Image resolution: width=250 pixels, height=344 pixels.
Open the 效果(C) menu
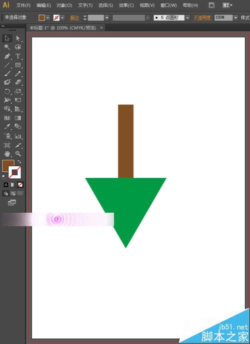point(126,5)
